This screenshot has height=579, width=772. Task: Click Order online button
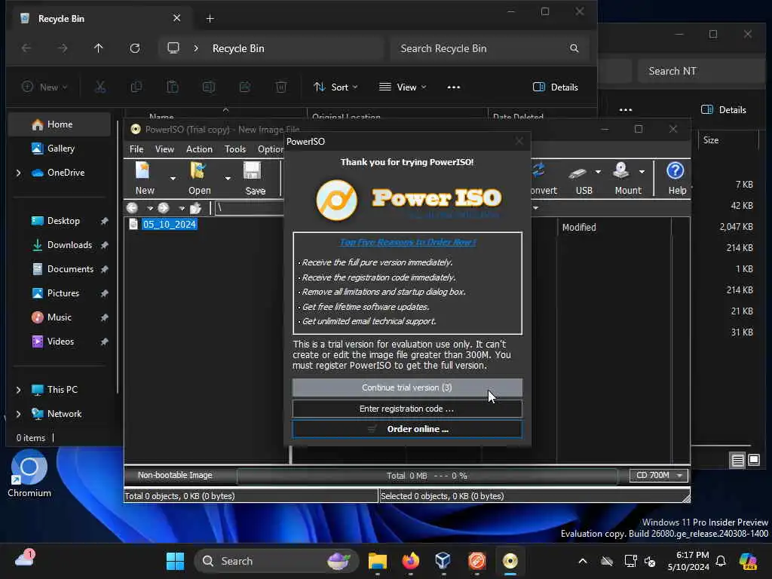click(407, 429)
